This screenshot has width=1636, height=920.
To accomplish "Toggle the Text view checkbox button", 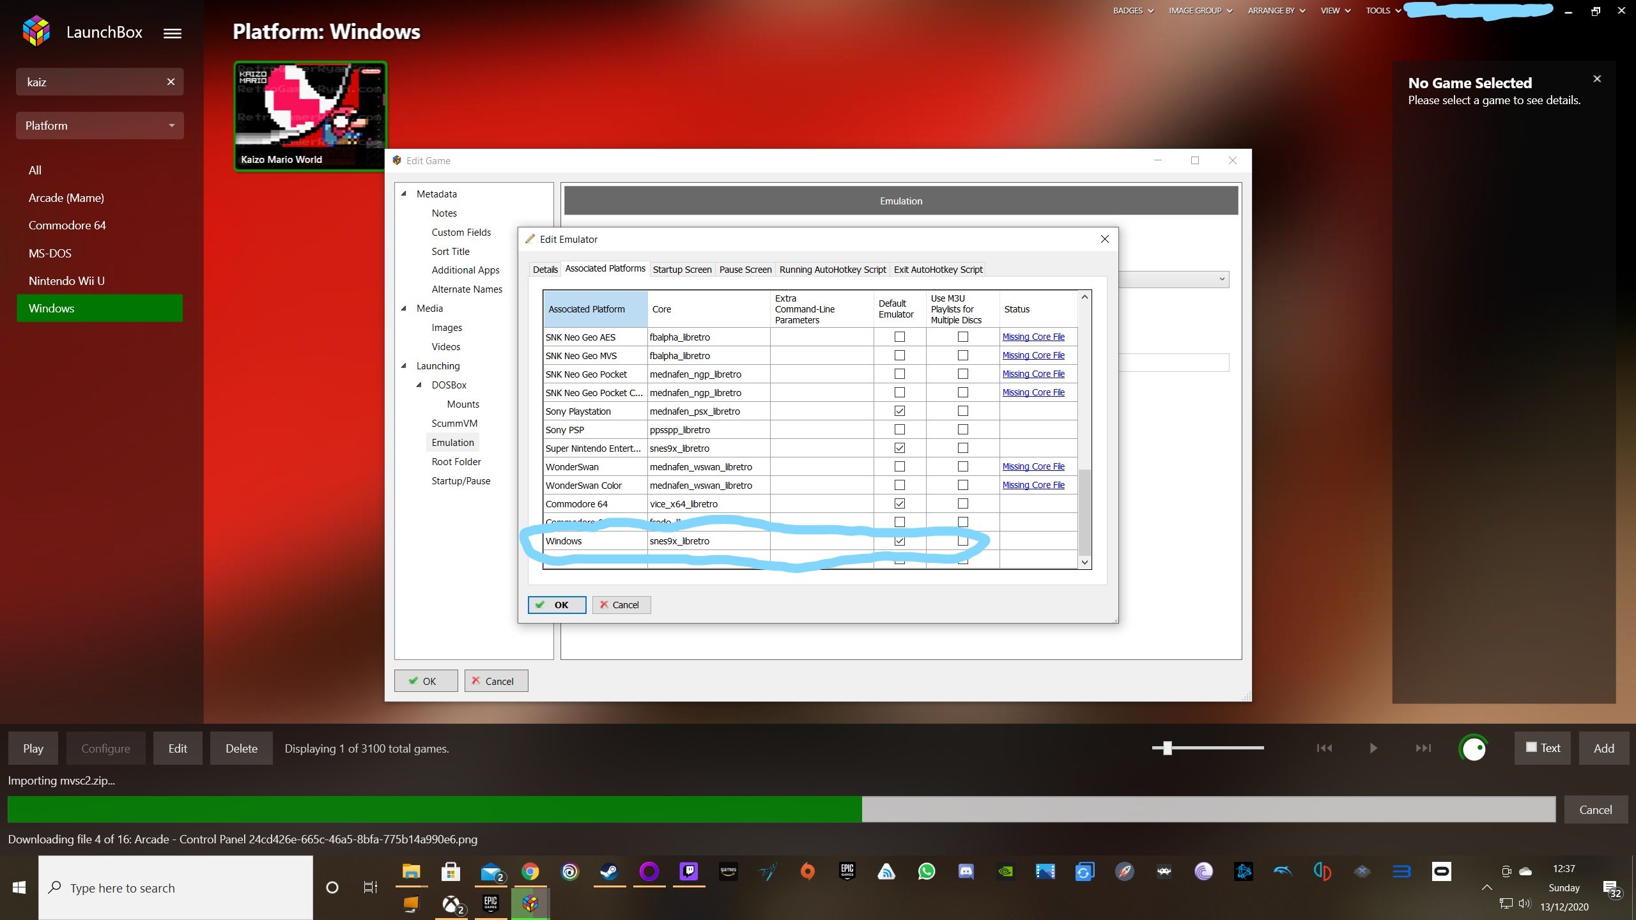I will [1543, 748].
